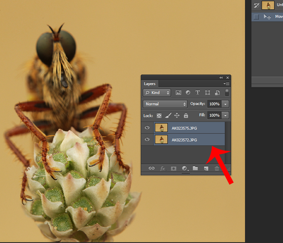Collapse the Layers panel with double arrows
Viewport: 283px width, 243px height.
coord(221,77)
